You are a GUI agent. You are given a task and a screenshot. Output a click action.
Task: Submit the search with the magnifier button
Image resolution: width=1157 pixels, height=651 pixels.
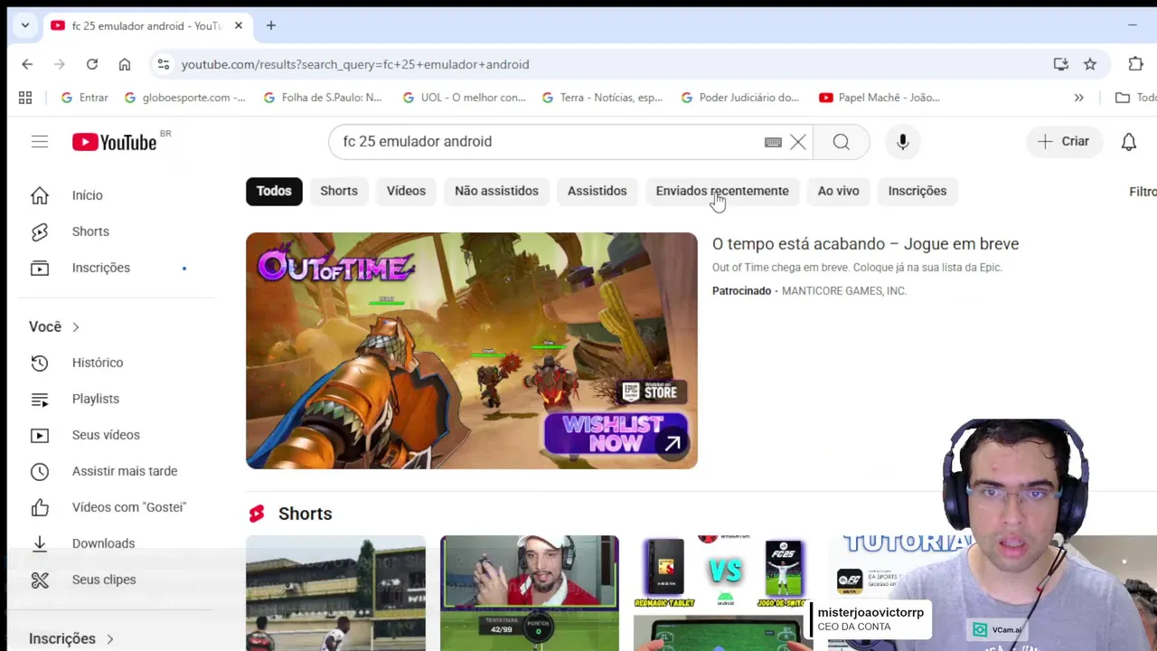(842, 142)
